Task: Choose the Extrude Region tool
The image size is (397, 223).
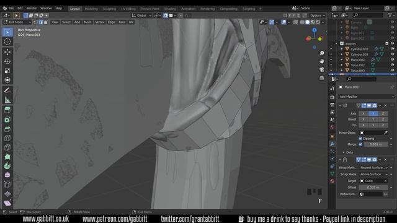Action: coord(7,110)
